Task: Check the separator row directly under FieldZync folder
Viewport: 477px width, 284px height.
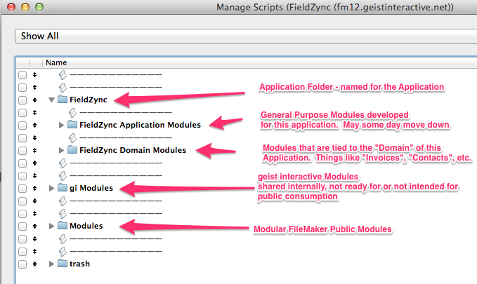Action: coord(22,113)
